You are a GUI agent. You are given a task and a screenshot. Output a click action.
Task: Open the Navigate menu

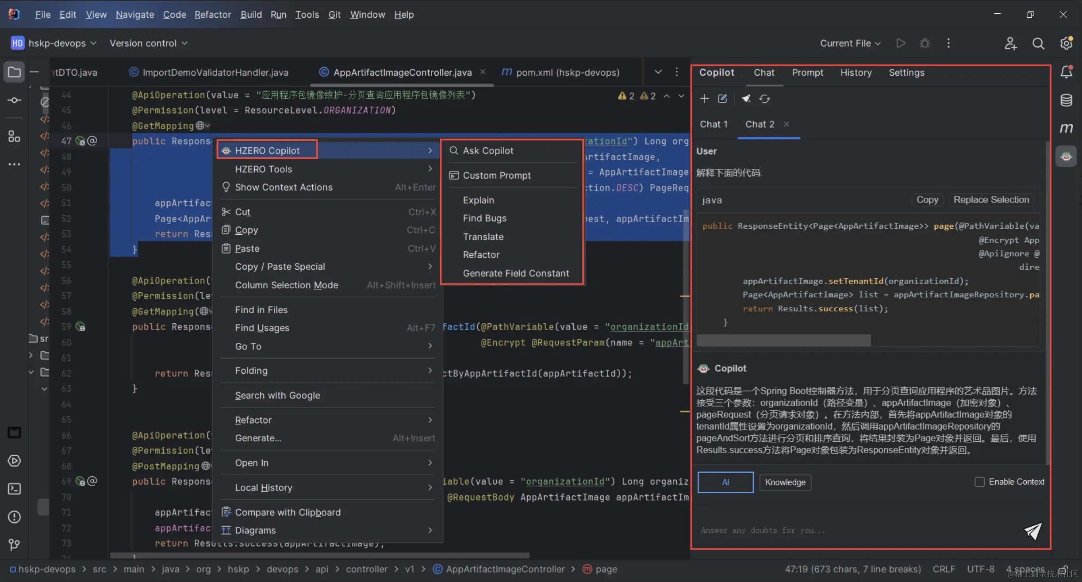click(135, 15)
